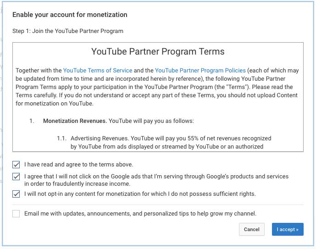This screenshot has height=249, width=316.
Task: Click the 'YouTube Partner Program Terms' heading
Action: tap(158, 51)
